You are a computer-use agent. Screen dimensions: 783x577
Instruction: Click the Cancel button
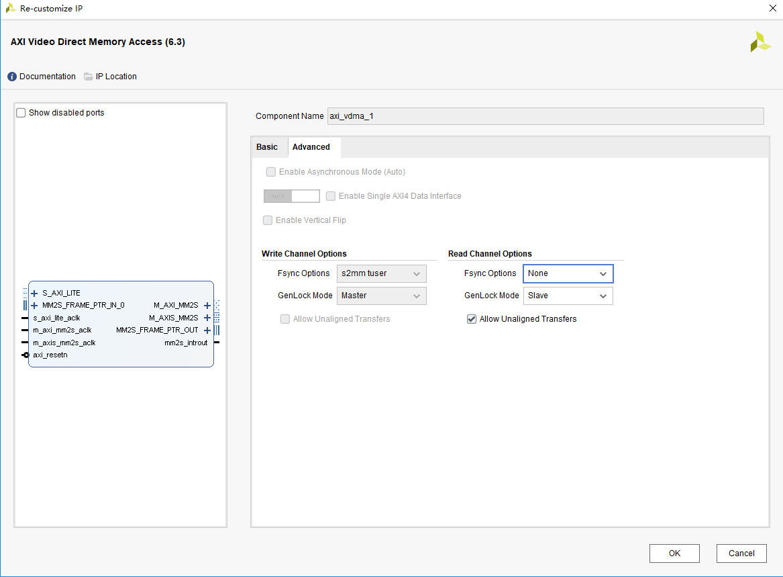(x=741, y=553)
